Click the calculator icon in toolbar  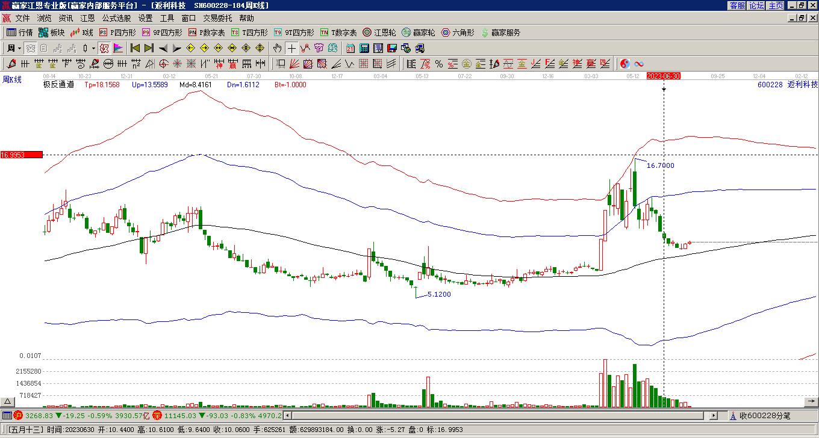[x=364, y=48]
